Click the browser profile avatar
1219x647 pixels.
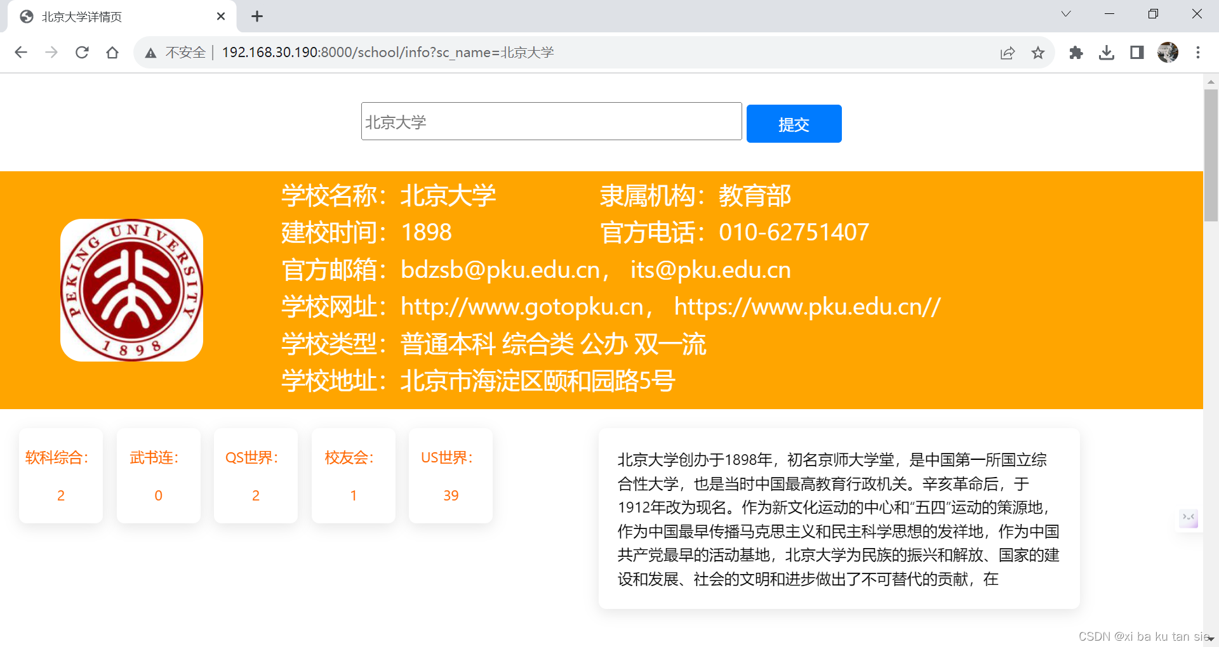(x=1168, y=53)
